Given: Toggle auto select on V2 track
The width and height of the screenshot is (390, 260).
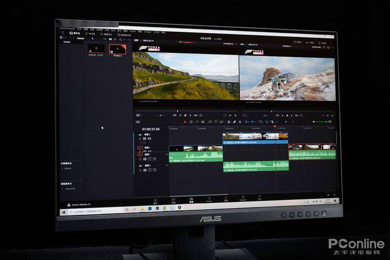Looking at the screenshot, I should click(144, 139).
